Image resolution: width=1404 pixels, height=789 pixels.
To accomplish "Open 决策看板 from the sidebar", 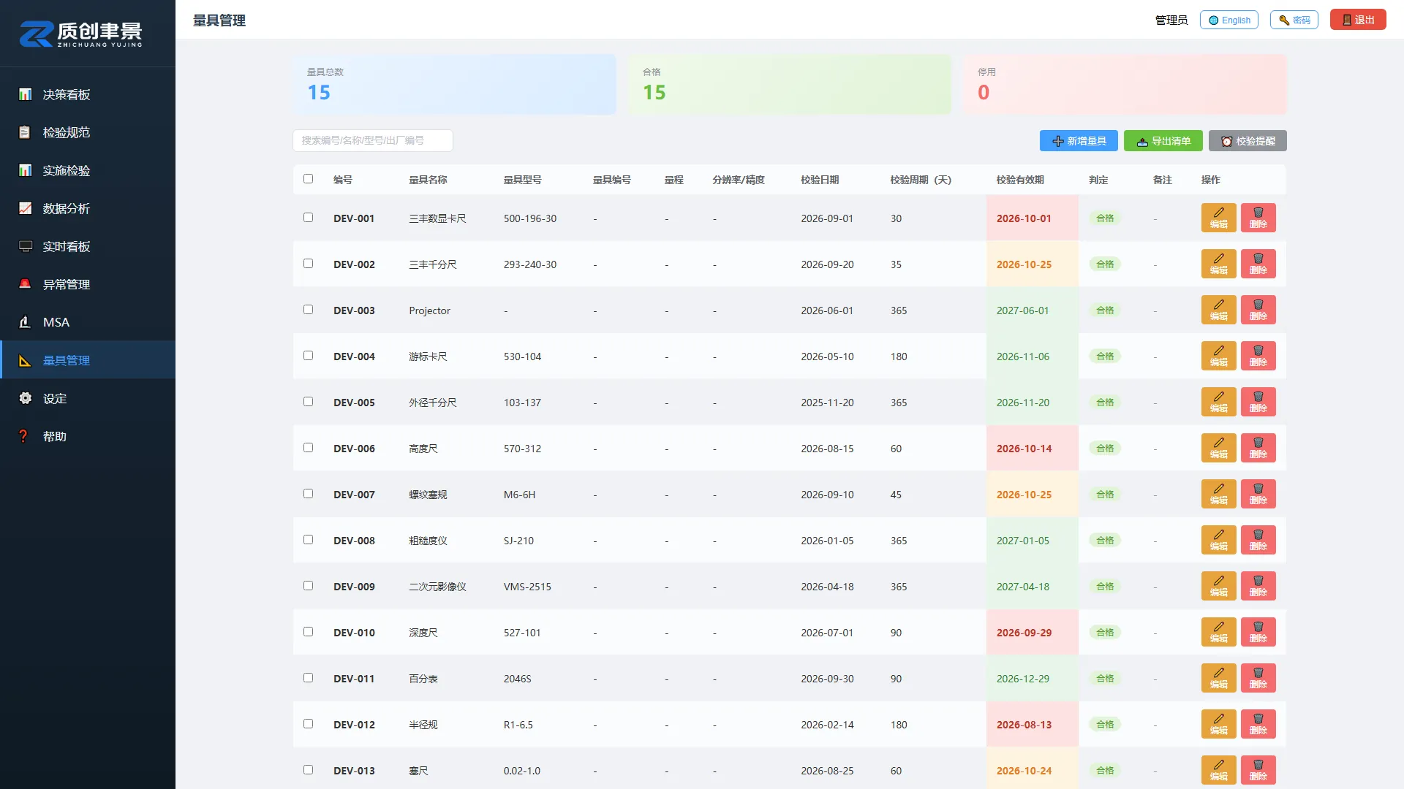I will point(88,94).
